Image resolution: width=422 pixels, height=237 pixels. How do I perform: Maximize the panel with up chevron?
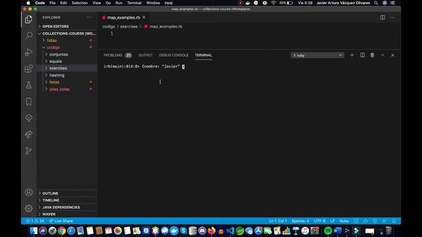coord(382,55)
